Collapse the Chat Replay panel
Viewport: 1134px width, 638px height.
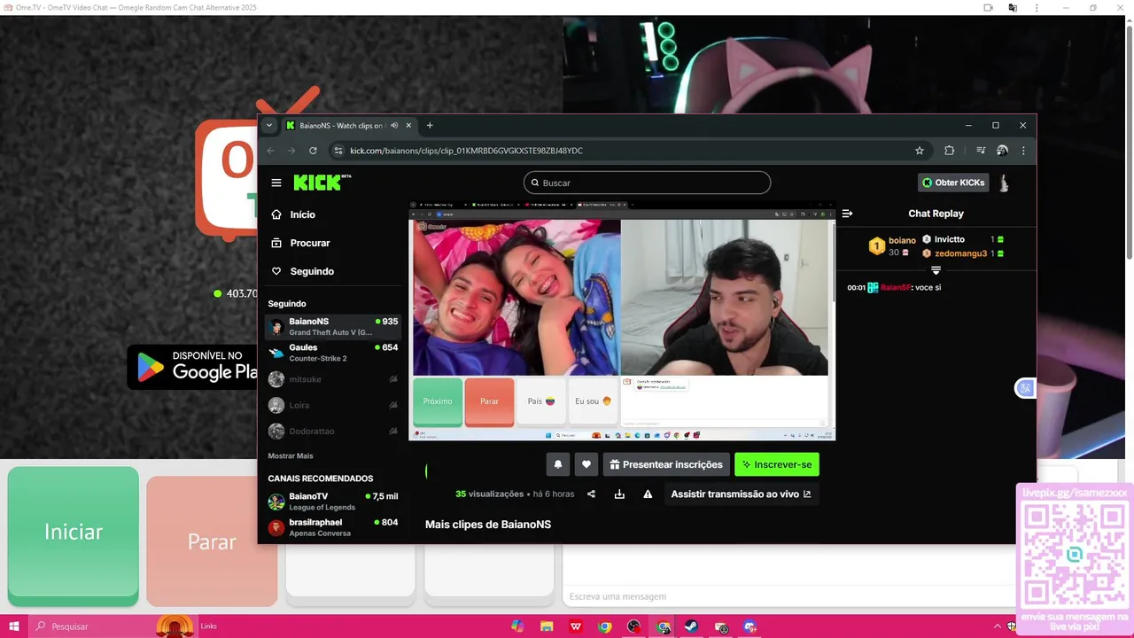pos(847,214)
